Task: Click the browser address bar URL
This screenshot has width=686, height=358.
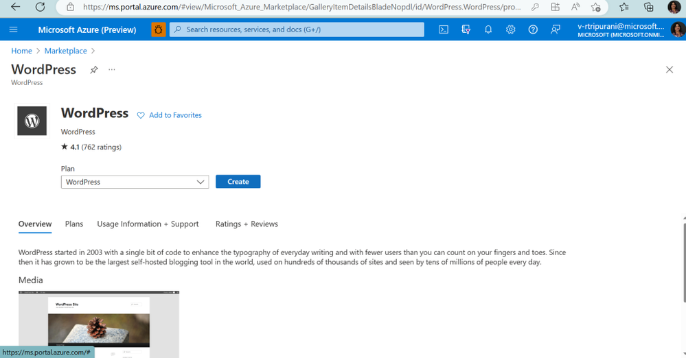Action: pyautogui.click(x=302, y=7)
